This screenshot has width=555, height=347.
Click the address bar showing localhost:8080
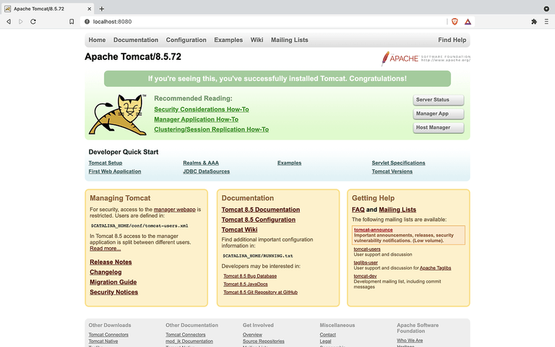(x=264, y=22)
